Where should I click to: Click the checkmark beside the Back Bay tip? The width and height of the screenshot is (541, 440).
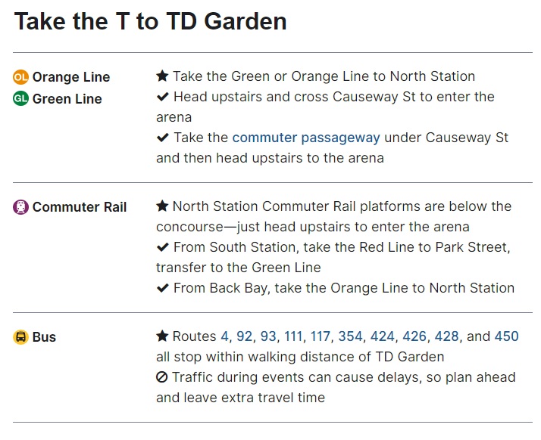[x=162, y=288]
